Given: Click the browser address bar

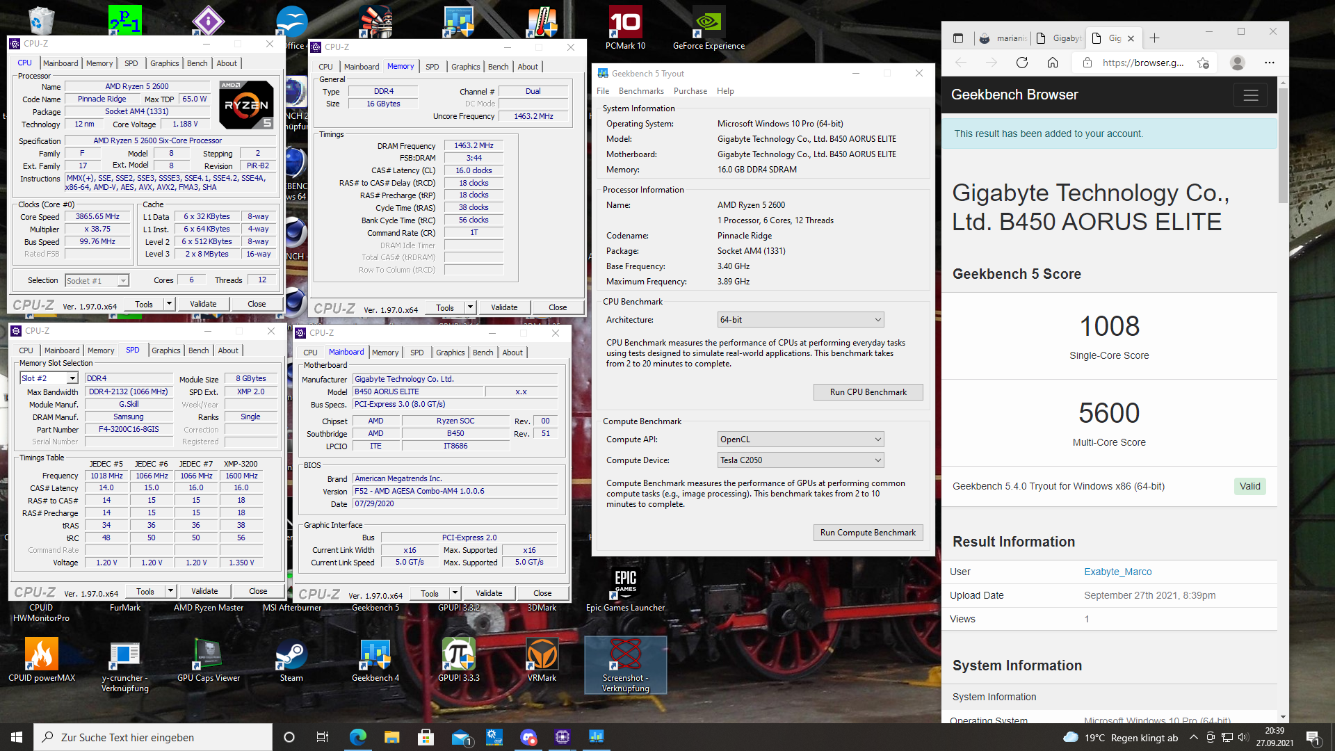Looking at the screenshot, I should tap(1142, 63).
